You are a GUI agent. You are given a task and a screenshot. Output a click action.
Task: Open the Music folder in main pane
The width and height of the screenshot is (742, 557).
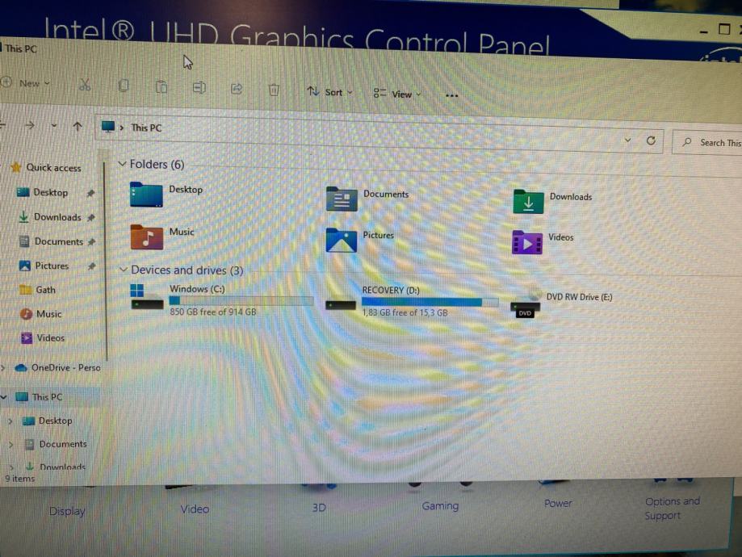[x=162, y=237]
